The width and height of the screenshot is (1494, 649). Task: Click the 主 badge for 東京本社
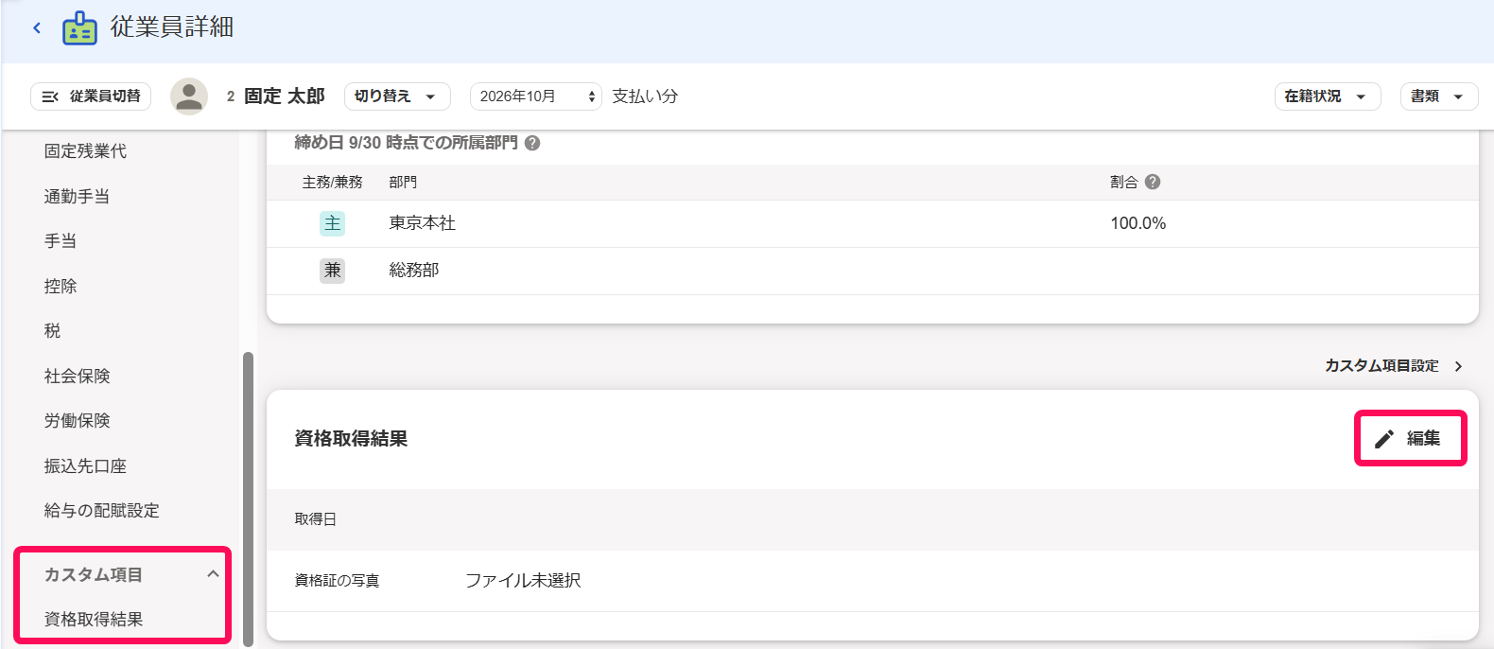pos(333,223)
